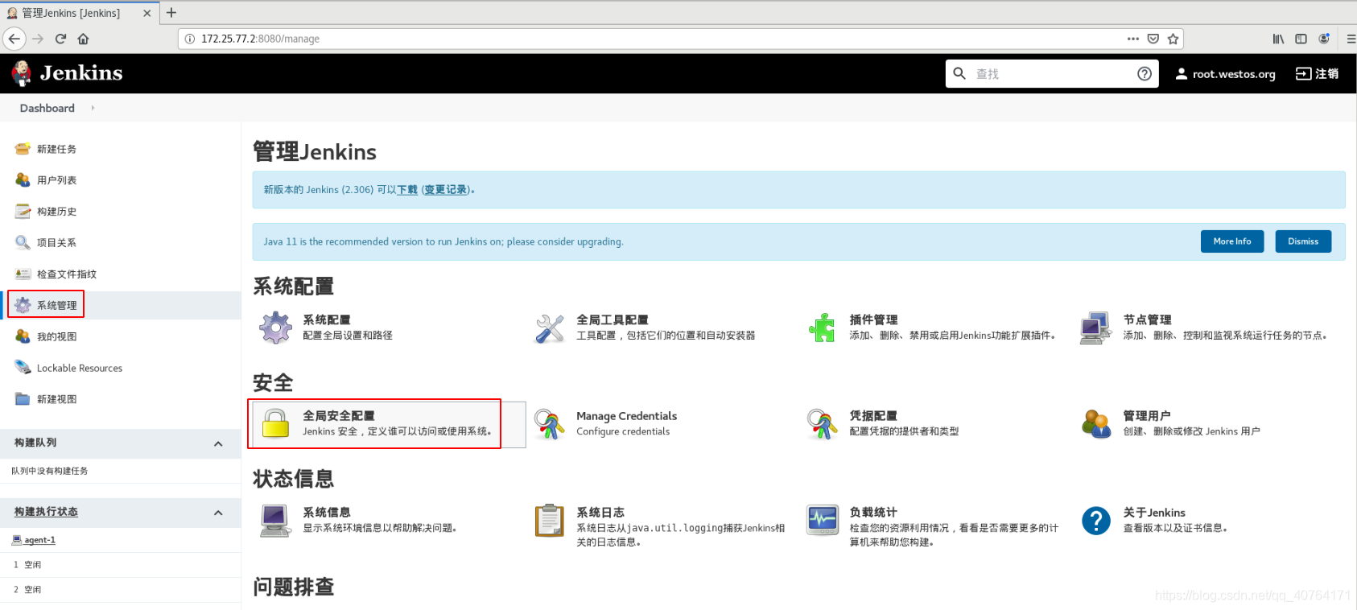1357x610 pixels.
Task: Collapse the 构建执行状态 panel
Action: (x=218, y=513)
